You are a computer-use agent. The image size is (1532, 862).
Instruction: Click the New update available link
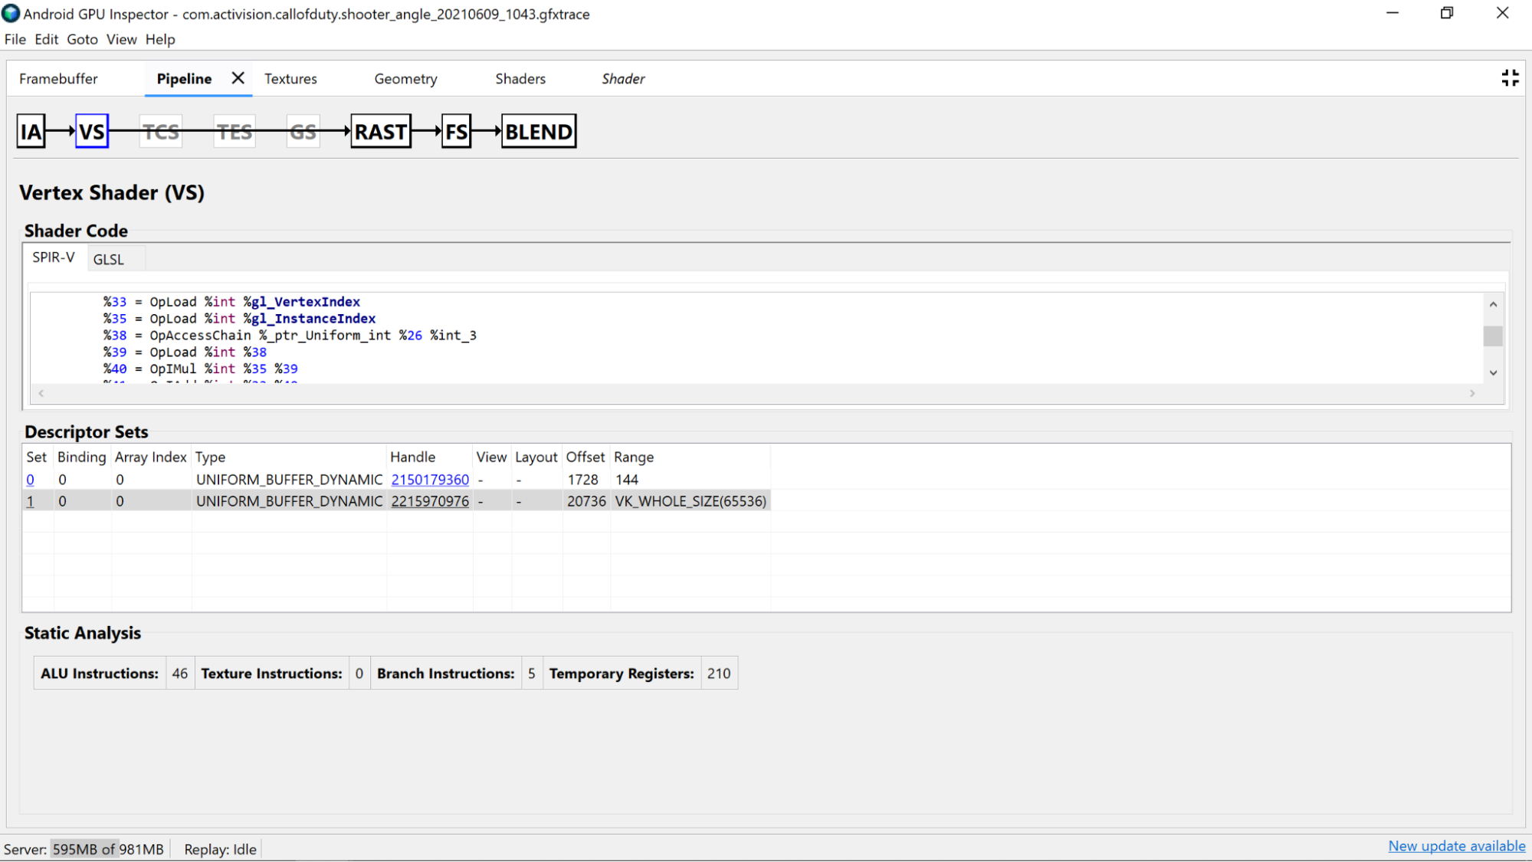1456,847
